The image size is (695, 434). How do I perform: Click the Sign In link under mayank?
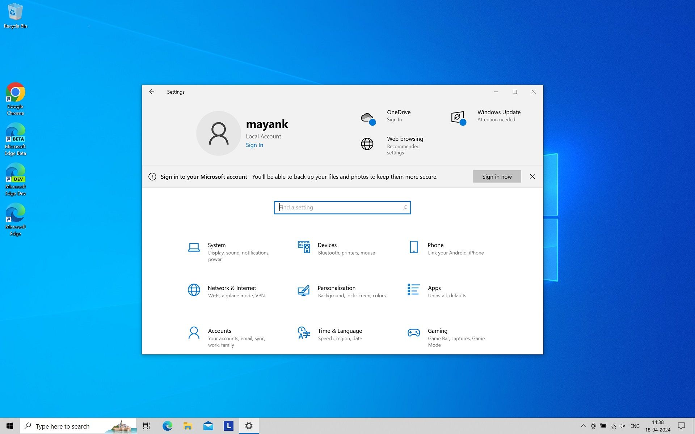tap(254, 145)
